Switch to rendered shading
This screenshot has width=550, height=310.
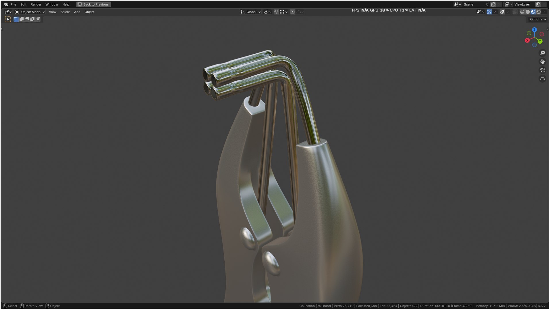pyautogui.click(x=539, y=12)
